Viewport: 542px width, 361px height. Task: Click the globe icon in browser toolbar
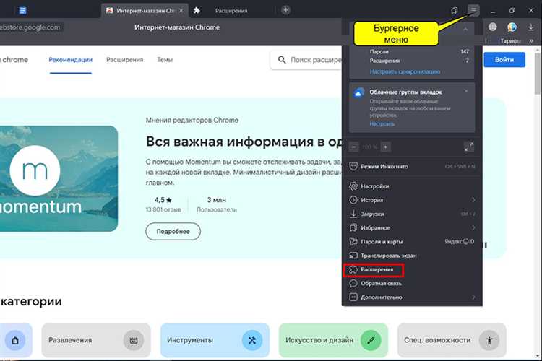point(493,27)
